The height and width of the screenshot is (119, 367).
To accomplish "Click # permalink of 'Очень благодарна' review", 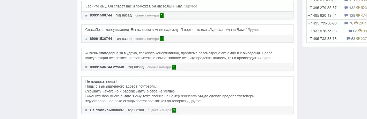I will click(86, 67).
